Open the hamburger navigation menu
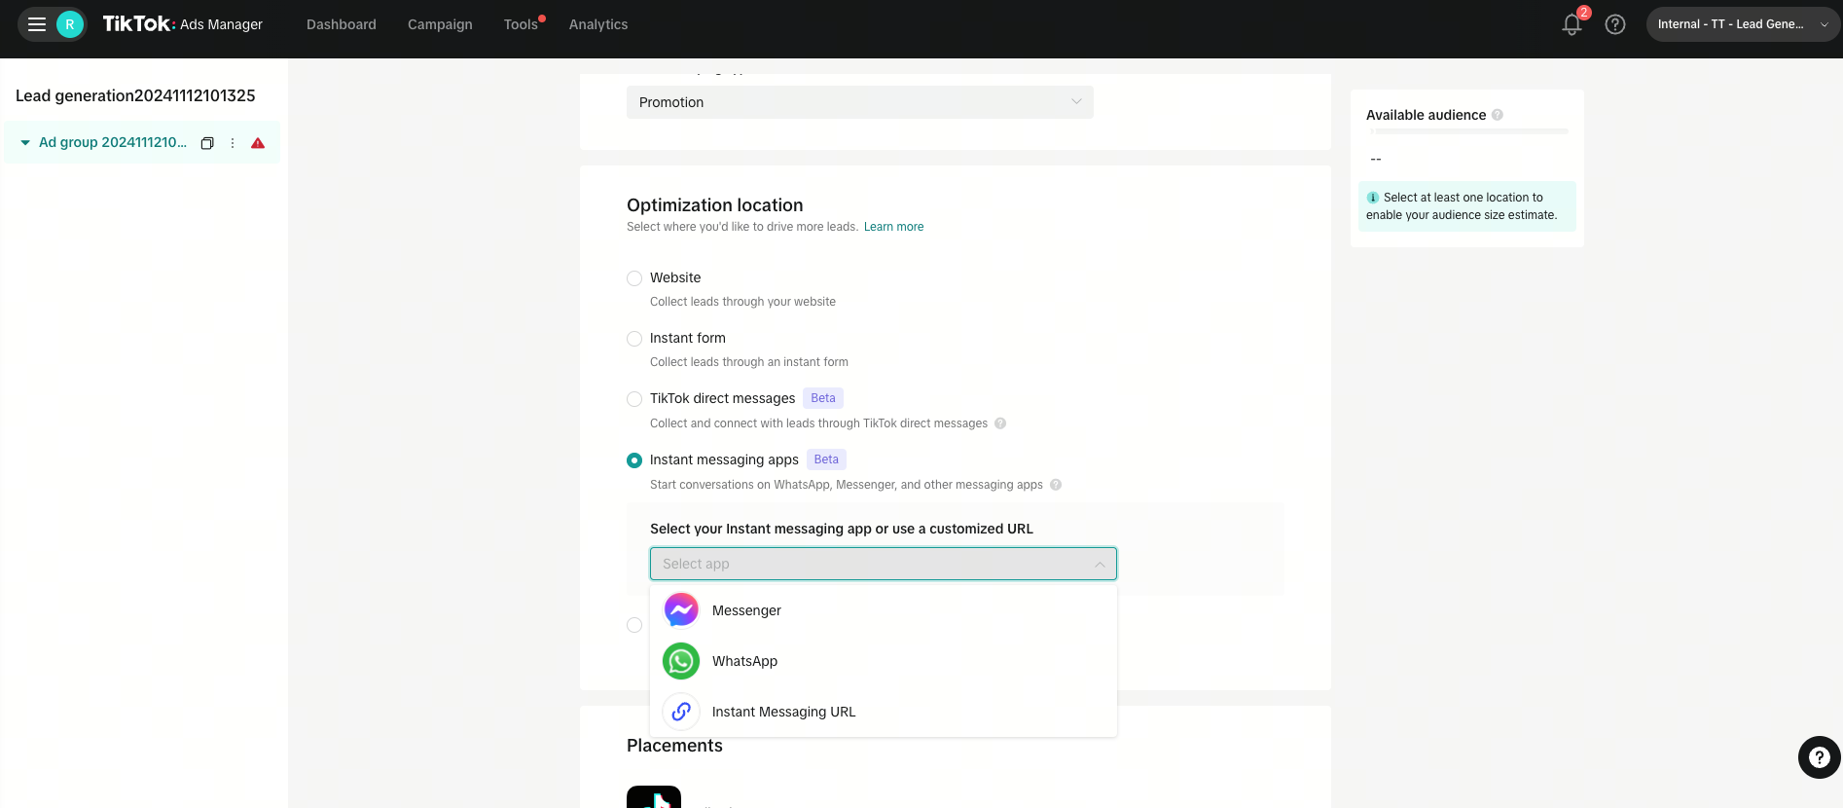1843x808 pixels. click(37, 24)
